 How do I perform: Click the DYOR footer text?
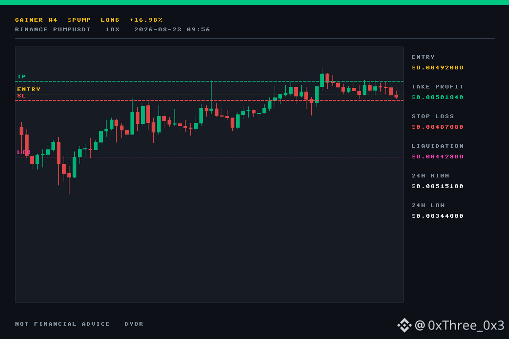point(134,324)
